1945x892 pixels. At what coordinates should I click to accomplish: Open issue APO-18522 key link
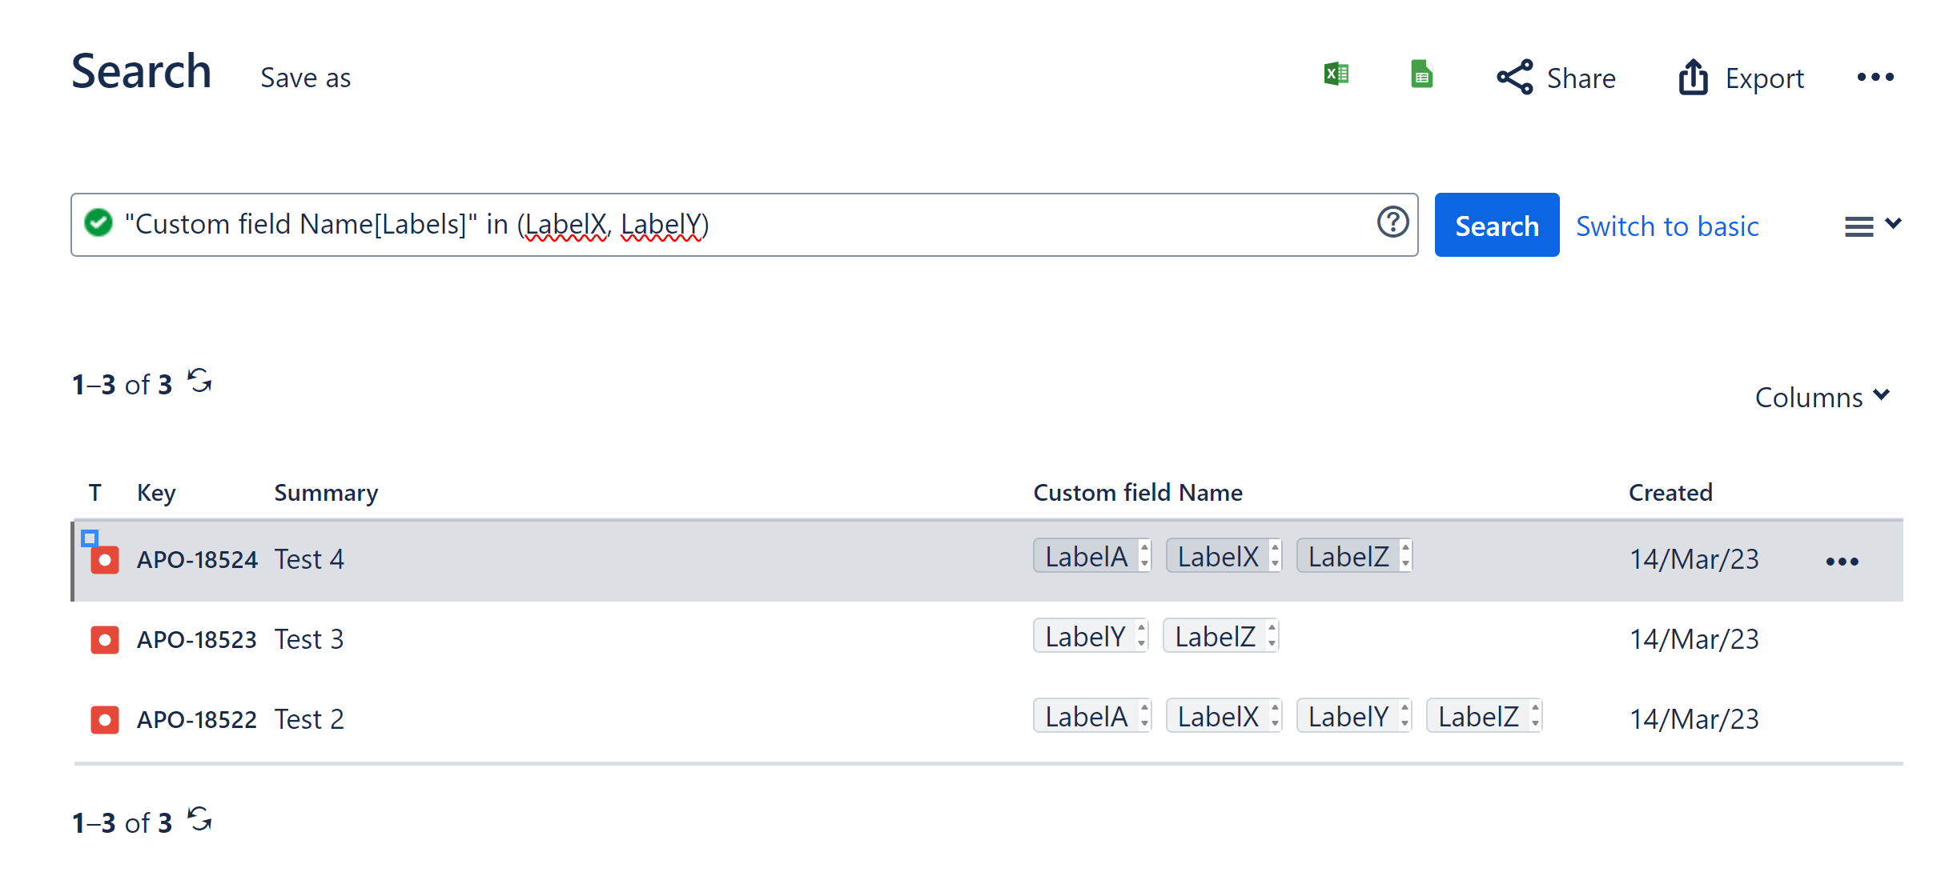(196, 720)
